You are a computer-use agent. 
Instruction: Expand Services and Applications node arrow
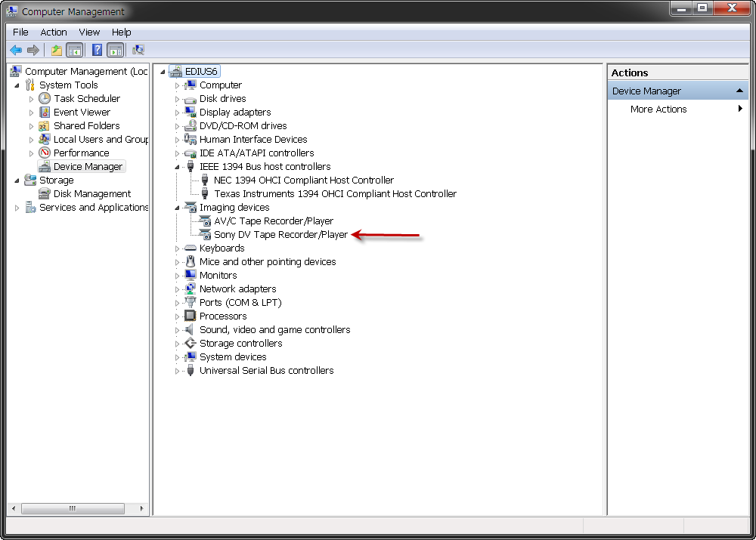coord(17,208)
